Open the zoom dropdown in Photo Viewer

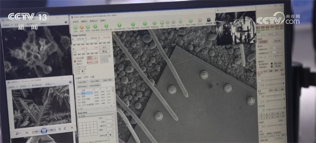point(17,133)
